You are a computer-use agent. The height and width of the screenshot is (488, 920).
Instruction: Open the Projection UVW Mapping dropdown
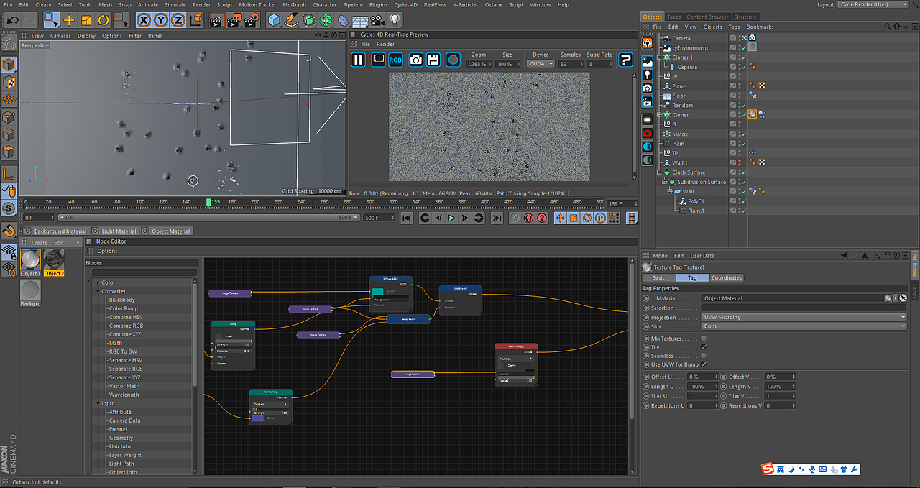coord(804,317)
